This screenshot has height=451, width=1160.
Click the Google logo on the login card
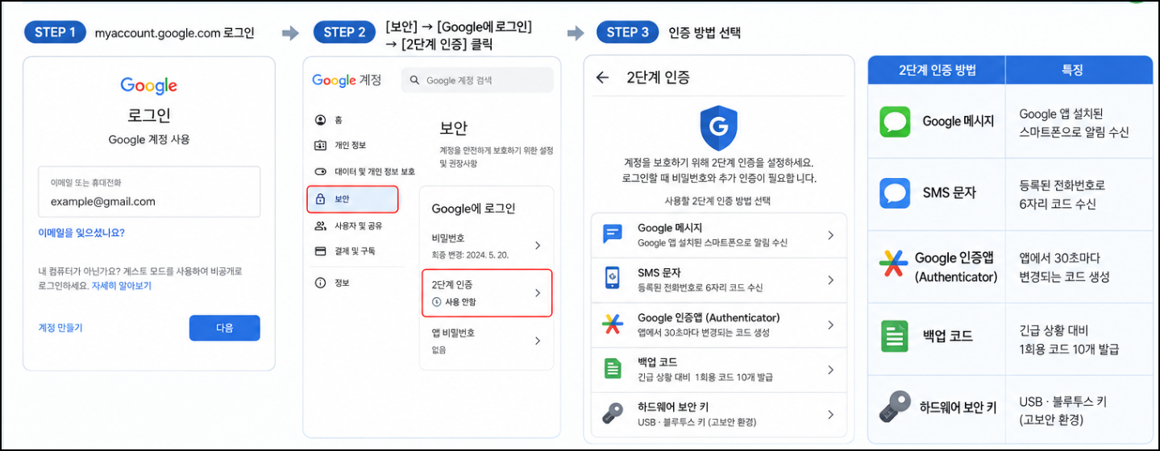tap(148, 85)
